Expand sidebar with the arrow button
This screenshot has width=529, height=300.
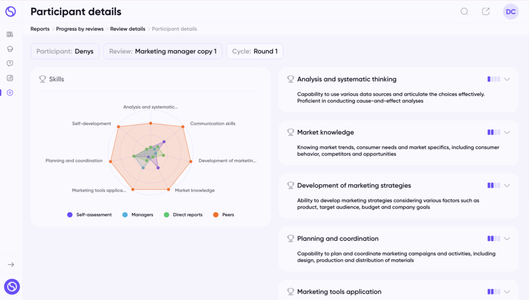(x=11, y=264)
